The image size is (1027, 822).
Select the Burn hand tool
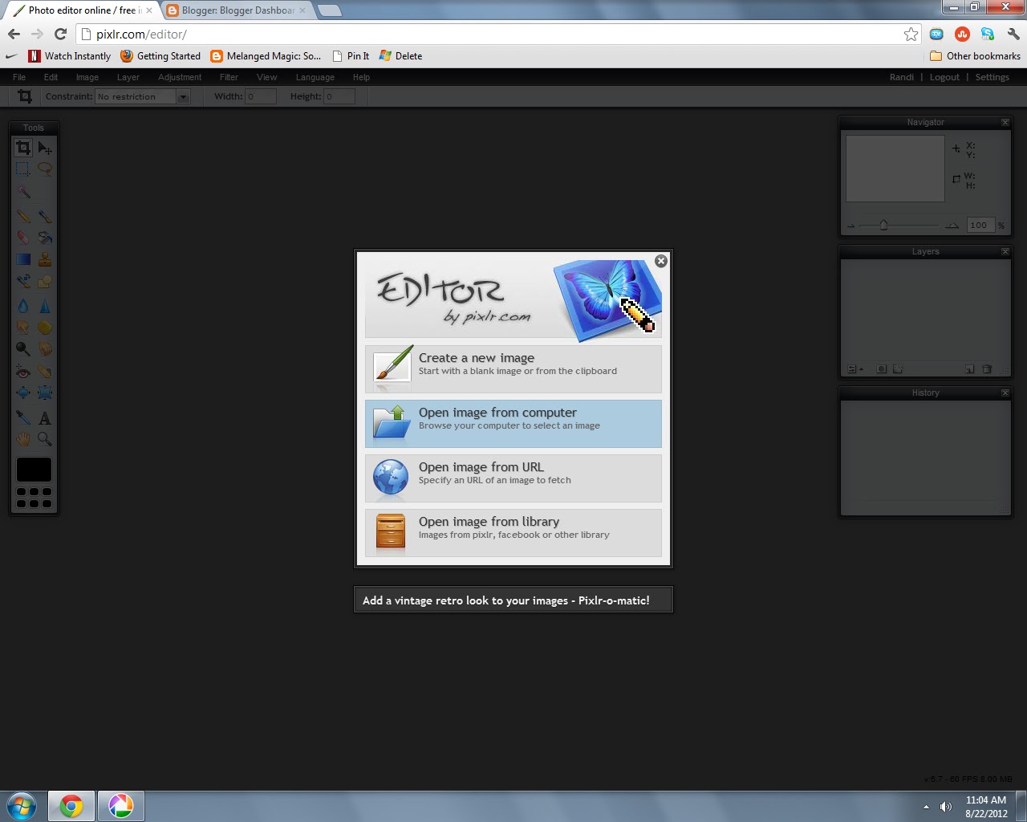coord(45,349)
